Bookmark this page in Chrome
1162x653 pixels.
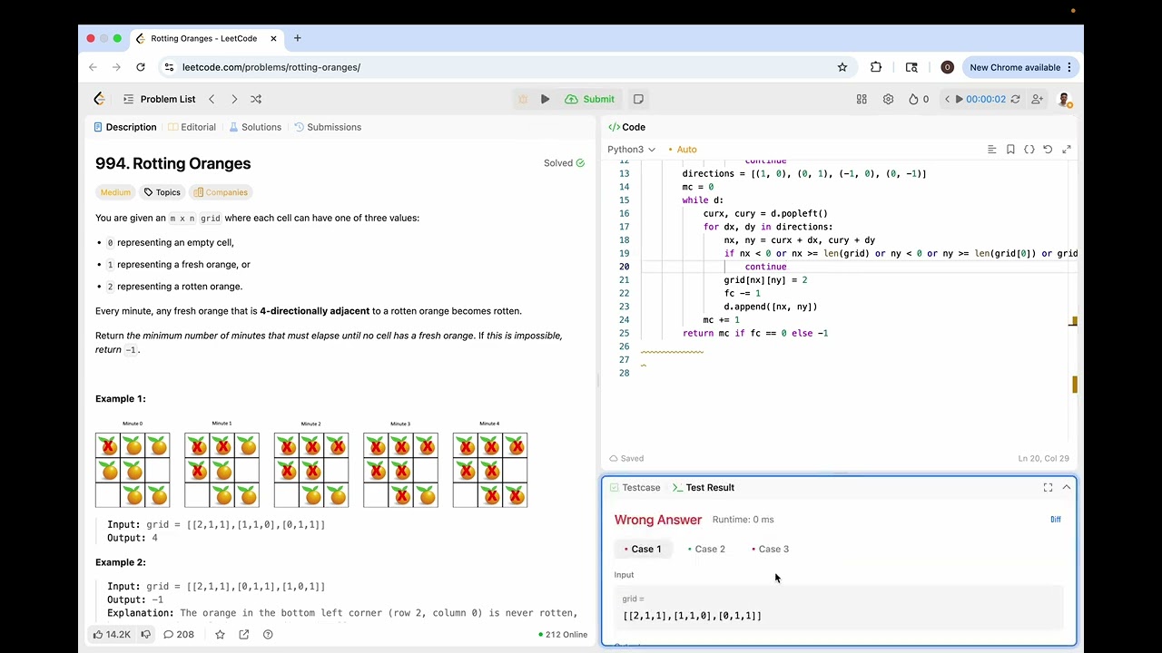[842, 67]
